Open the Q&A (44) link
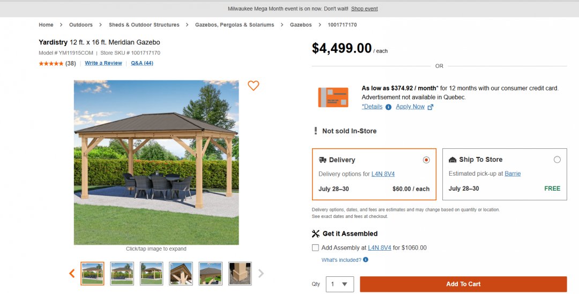The width and height of the screenshot is (579, 294). pyautogui.click(x=142, y=63)
